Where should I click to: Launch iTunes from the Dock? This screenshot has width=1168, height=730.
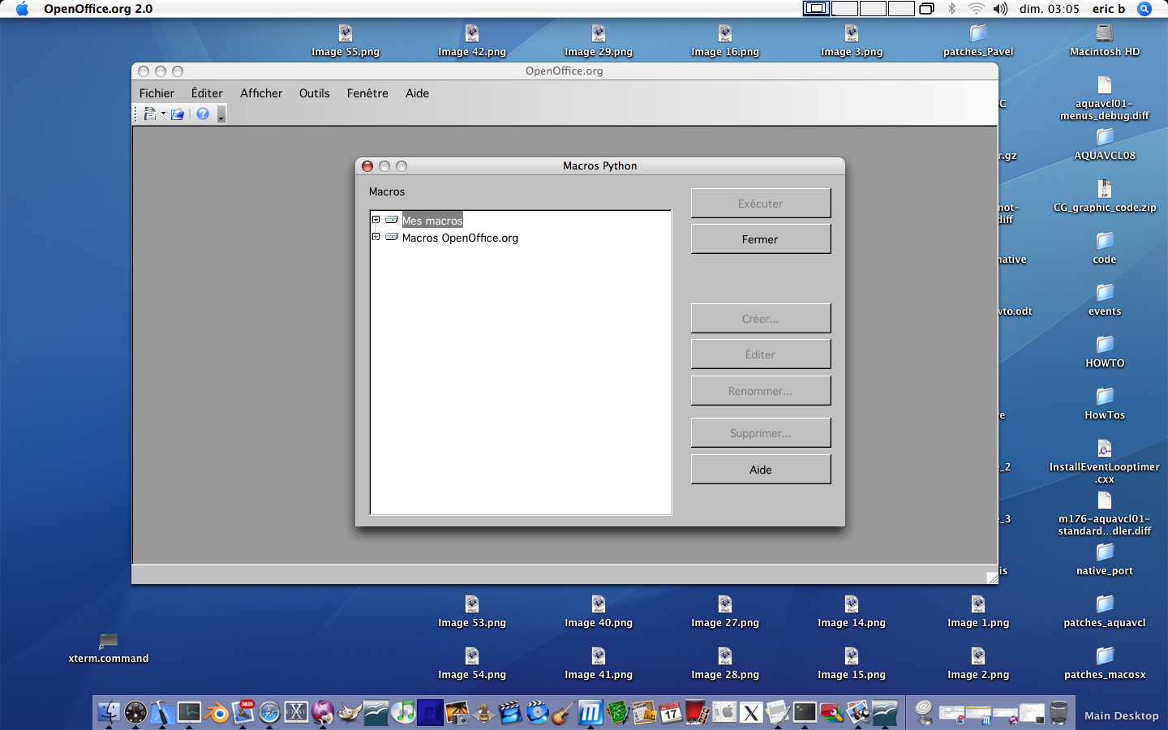click(402, 713)
